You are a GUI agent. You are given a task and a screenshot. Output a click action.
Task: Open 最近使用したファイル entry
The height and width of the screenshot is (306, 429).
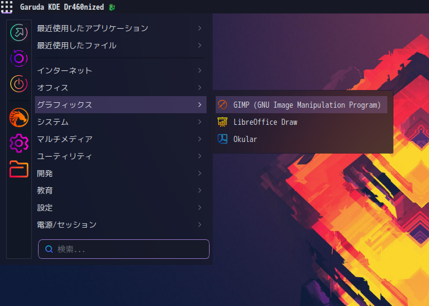click(121, 45)
